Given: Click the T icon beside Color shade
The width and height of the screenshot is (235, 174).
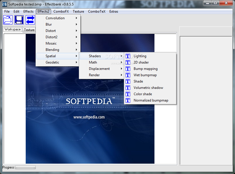Looking at the screenshot, I should [x=128, y=94].
